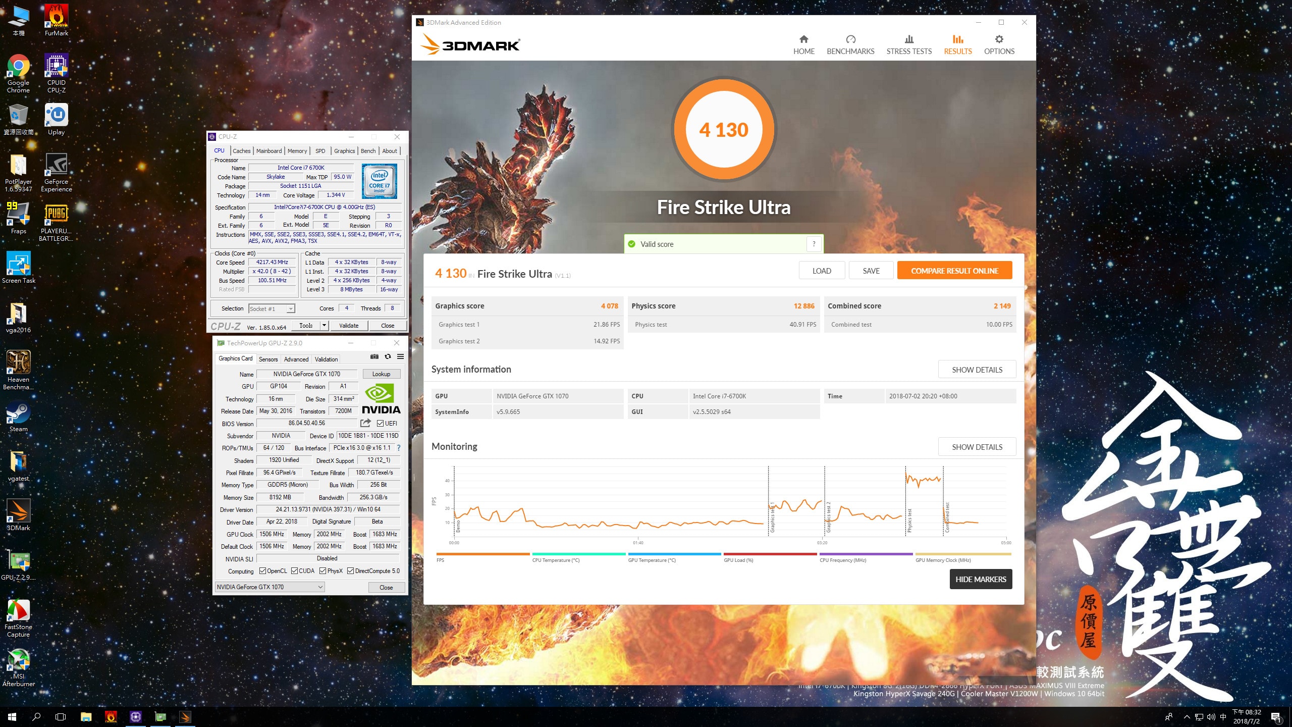Open GPU-Z hamburger menu icon
Viewport: 1292px width, 727px height.
pyautogui.click(x=400, y=356)
